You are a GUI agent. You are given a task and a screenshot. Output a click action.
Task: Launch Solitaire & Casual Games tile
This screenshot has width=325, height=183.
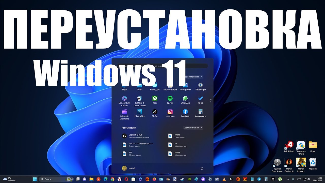140,101
